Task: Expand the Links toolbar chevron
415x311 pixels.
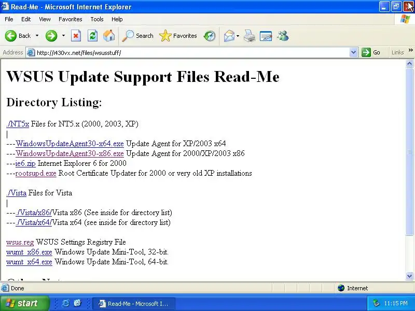Action: coord(410,50)
